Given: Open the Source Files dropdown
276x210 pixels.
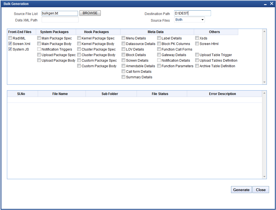Looking at the screenshot, I should (189, 20).
